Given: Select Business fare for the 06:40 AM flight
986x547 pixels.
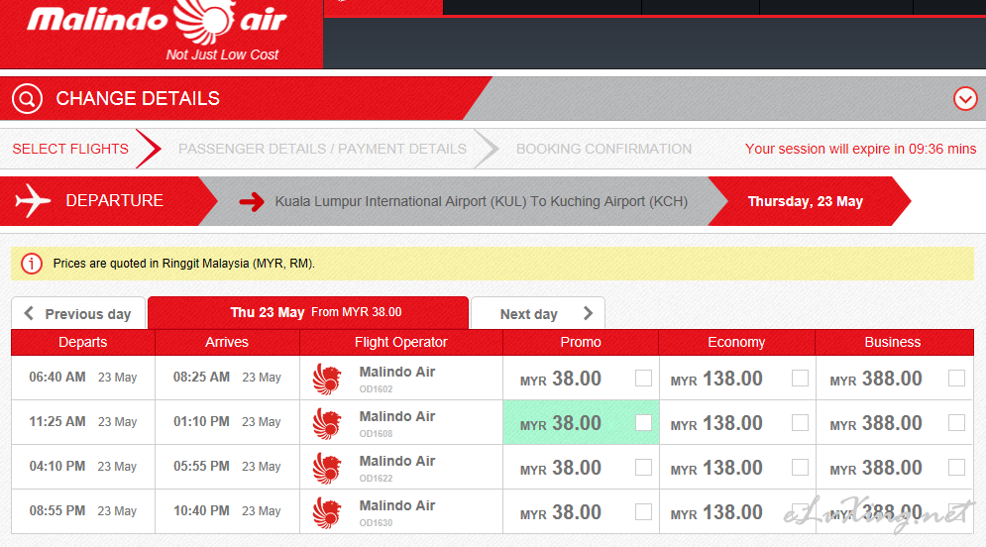Looking at the screenshot, I should (956, 378).
